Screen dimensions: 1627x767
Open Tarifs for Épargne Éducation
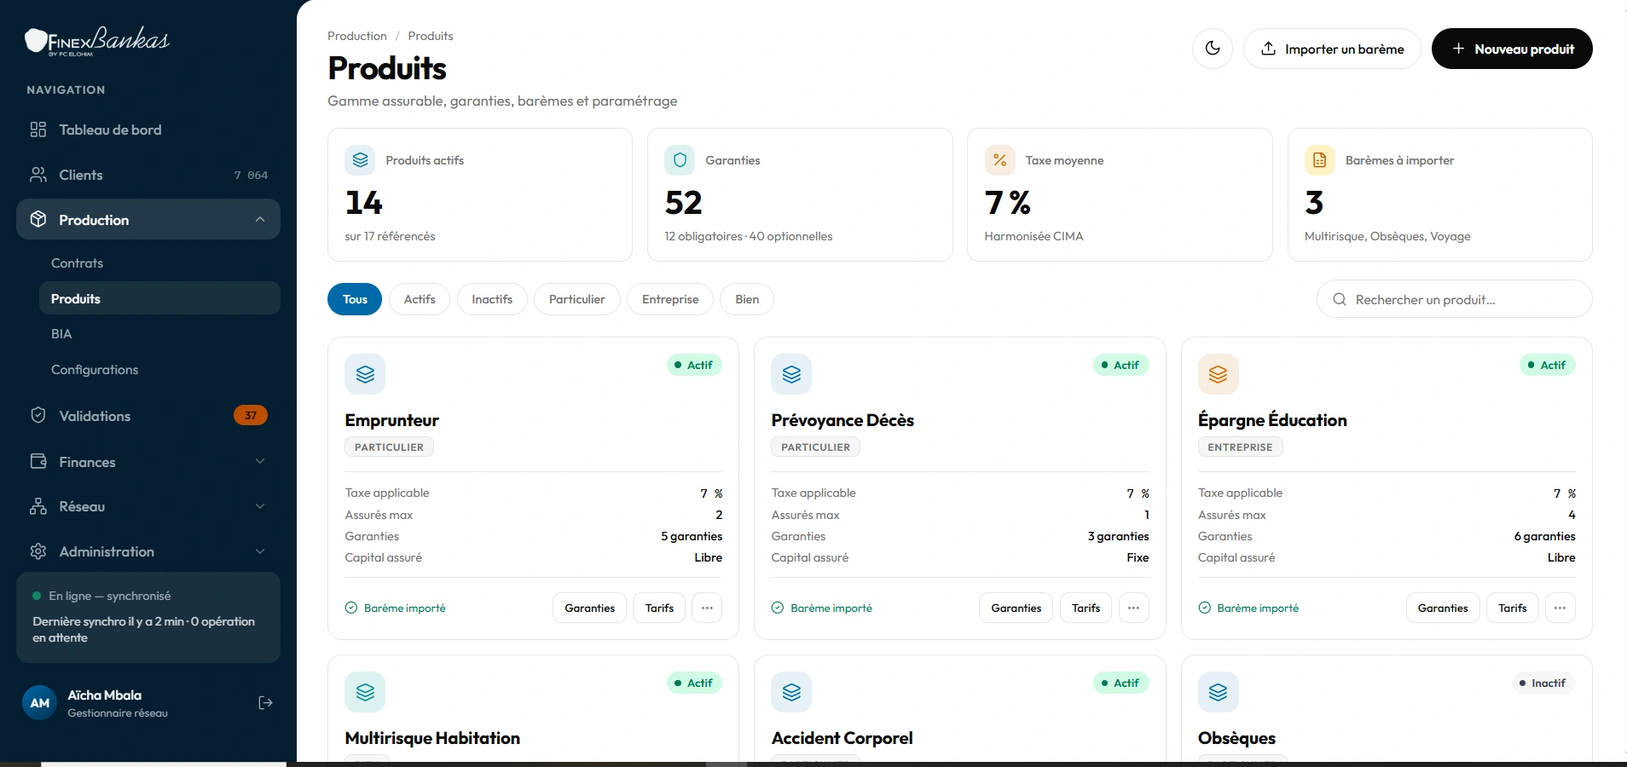1513,608
